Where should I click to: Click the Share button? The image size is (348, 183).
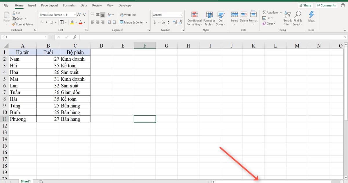click(x=306, y=5)
